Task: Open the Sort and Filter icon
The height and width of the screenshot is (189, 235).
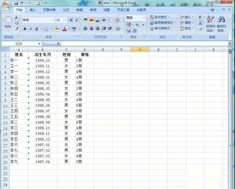Action: pos(211,20)
